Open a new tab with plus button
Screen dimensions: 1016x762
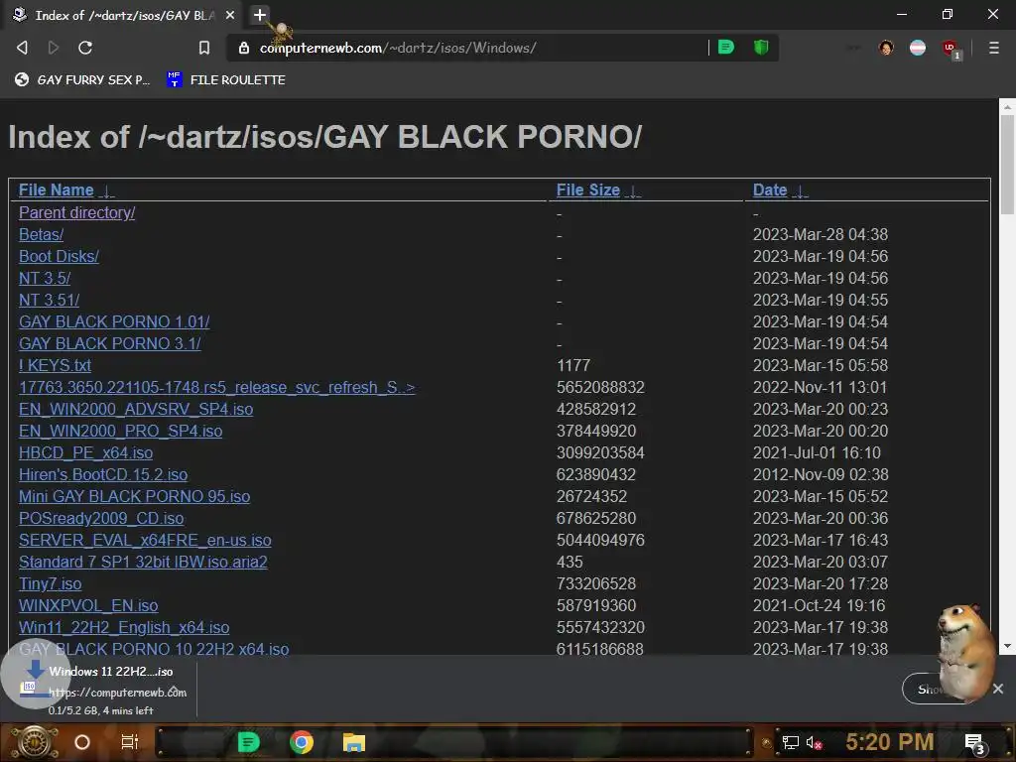pyautogui.click(x=259, y=14)
